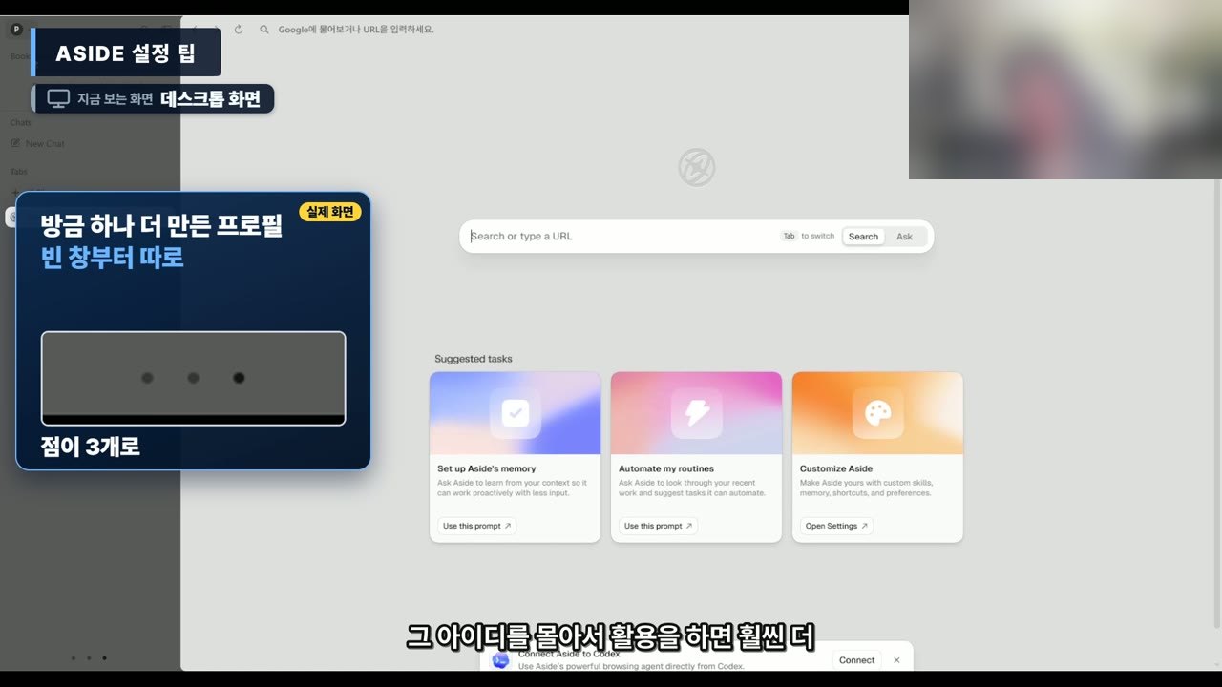This screenshot has width=1222, height=687.
Task: Click the 'Suggested tasks' heading
Action: (x=474, y=359)
